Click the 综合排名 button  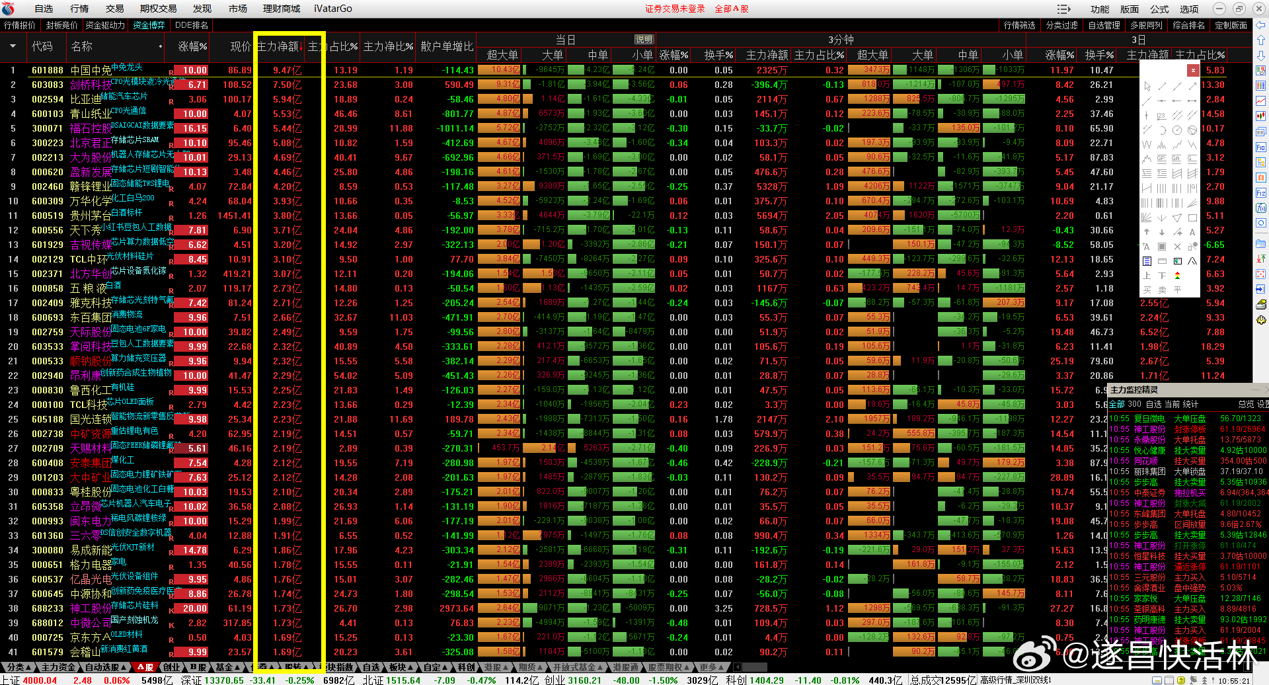1188,25
